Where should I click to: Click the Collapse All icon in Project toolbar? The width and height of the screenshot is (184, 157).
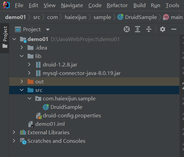coord(149,29)
